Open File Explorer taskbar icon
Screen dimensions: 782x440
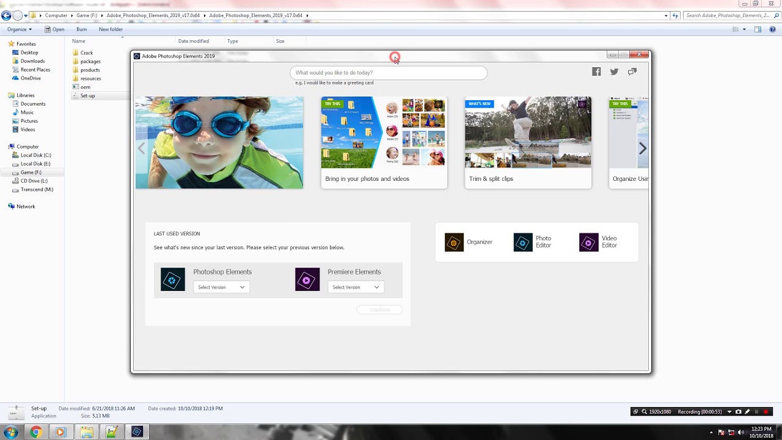click(86, 432)
